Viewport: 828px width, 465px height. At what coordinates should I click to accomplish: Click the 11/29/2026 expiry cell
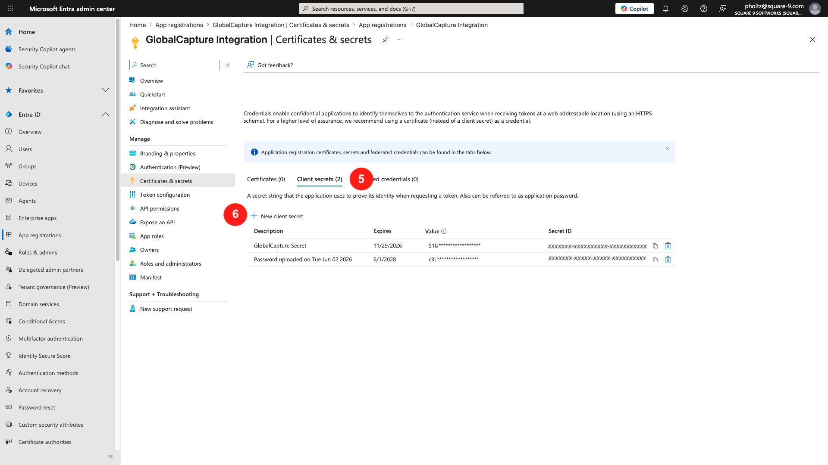388,245
